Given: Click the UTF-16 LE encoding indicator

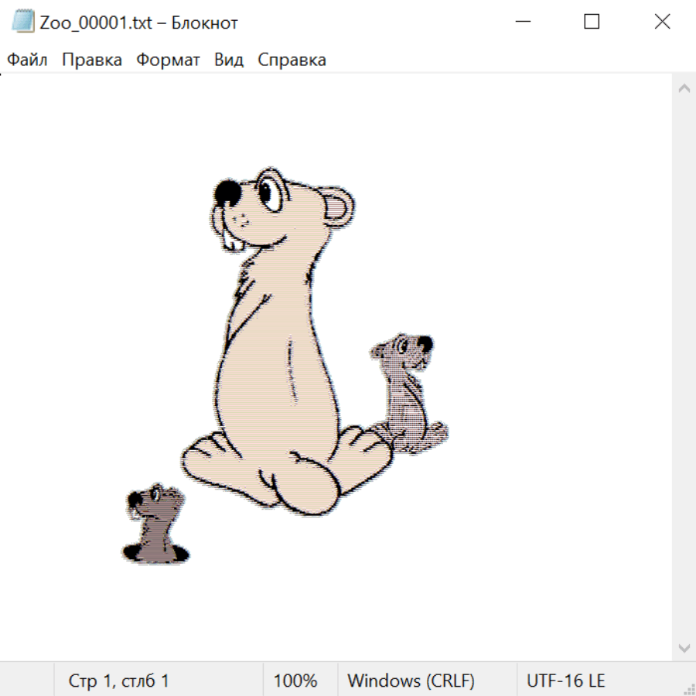Looking at the screenshot, I should 565,681.
